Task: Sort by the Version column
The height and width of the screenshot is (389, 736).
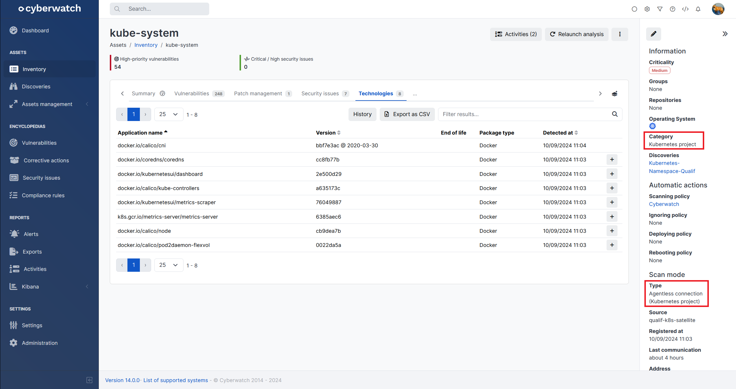Action: point(328,133)
